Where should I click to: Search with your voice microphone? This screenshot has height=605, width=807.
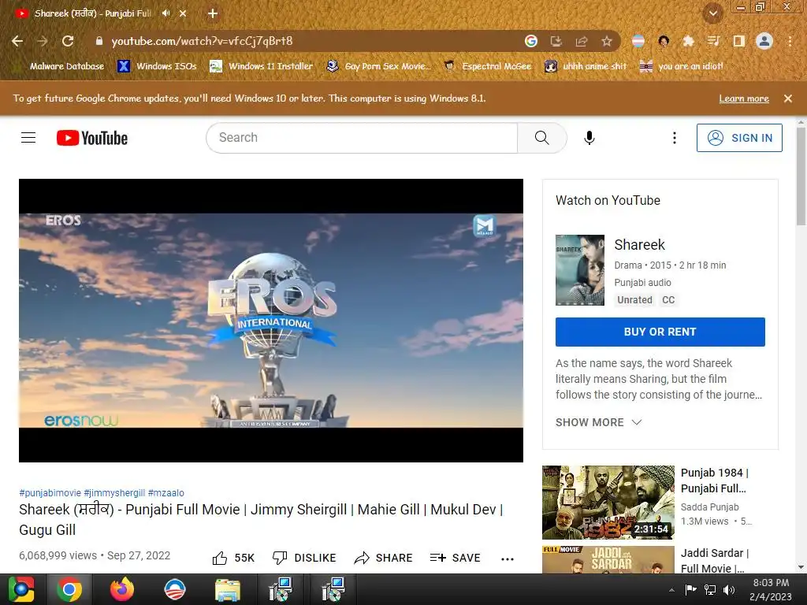(x=589, y=138)
